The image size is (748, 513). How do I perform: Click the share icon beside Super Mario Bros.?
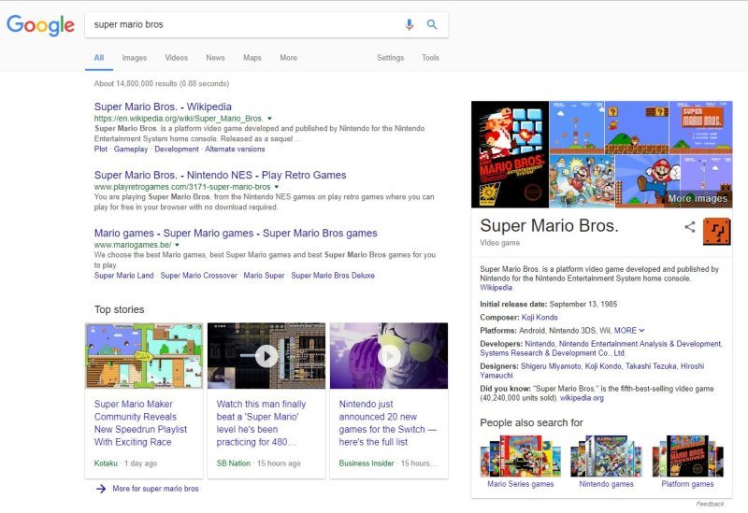pyautogui.click(x=690, y=226)
